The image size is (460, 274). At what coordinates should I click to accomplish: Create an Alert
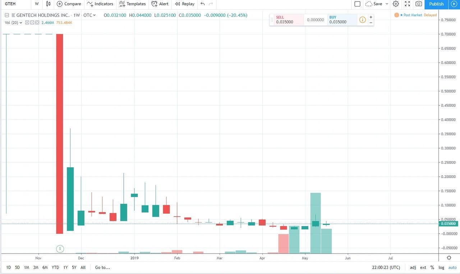160,4
